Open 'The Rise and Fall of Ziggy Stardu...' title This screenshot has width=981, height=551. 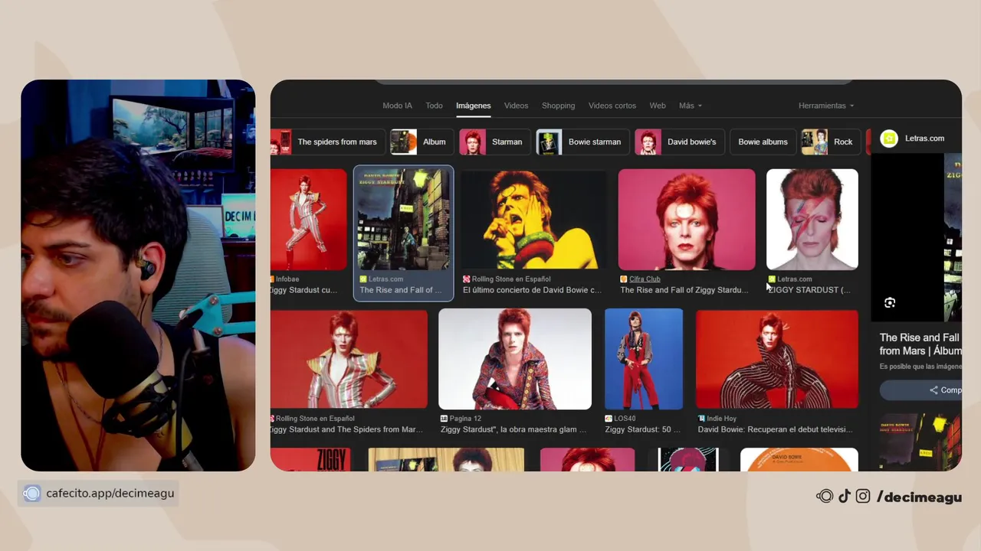point(684,290)
